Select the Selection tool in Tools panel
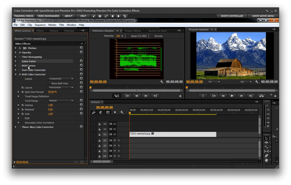Viewport: 291px width, 185px height. point(266,138)
